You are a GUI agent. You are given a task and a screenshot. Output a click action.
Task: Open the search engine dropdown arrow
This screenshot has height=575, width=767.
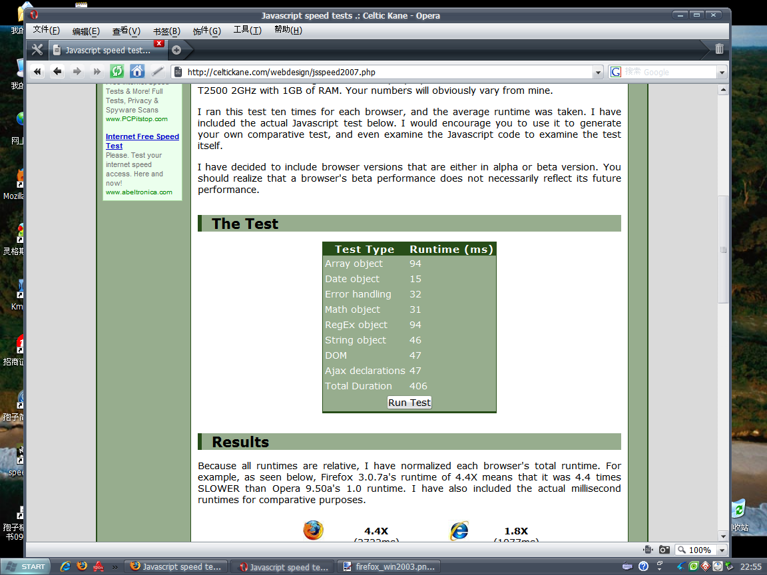(x=722, y=73)
